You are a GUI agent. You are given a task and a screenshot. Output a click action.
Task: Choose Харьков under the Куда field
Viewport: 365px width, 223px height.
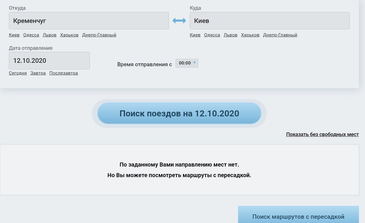click(x=250, y=35)
